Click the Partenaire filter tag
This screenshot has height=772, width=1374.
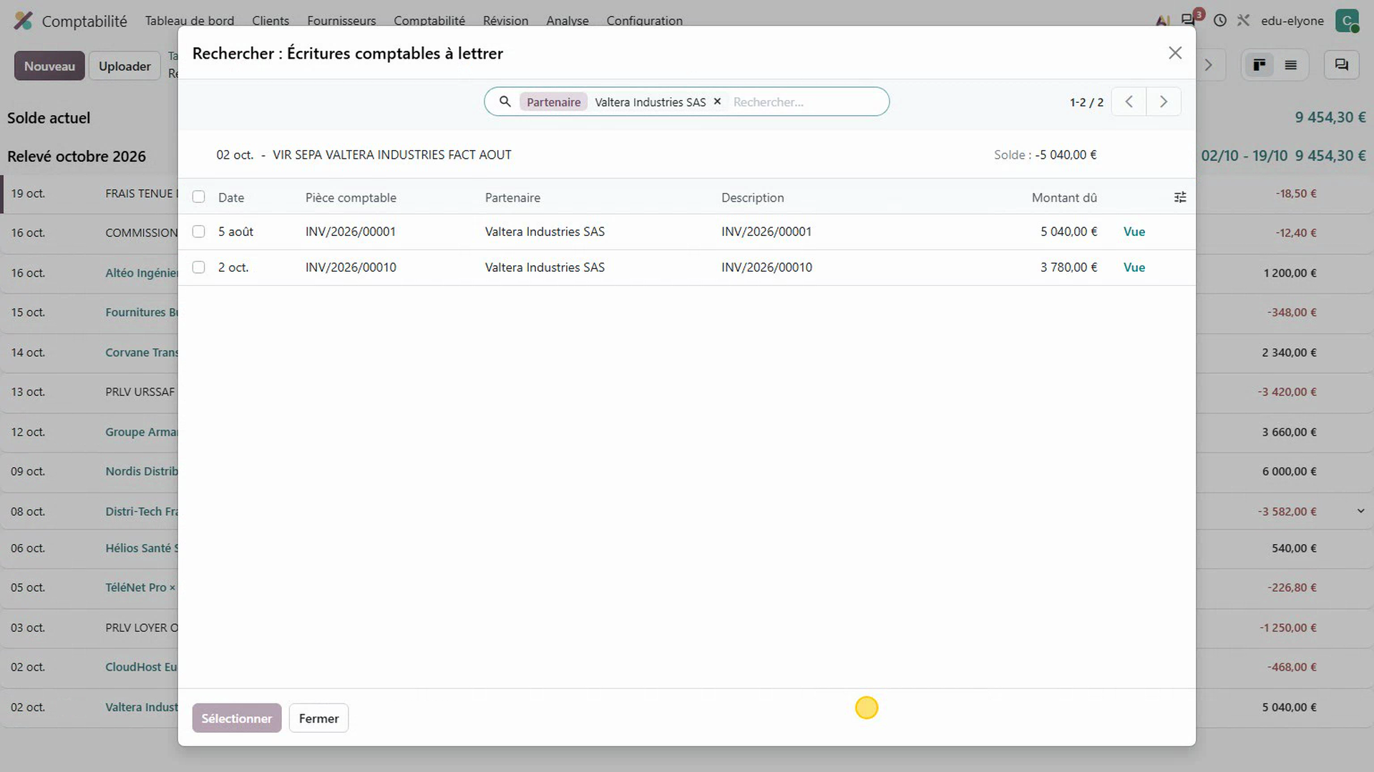553,102
